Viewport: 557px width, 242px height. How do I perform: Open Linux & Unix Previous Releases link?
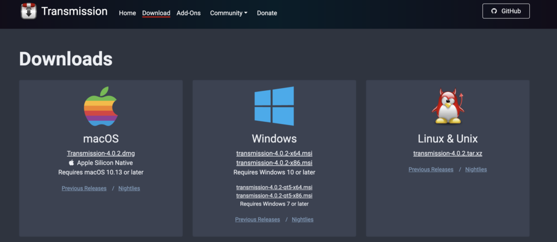tap(431, 170)
